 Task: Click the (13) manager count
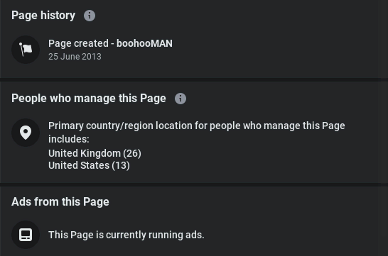(121, 165)
